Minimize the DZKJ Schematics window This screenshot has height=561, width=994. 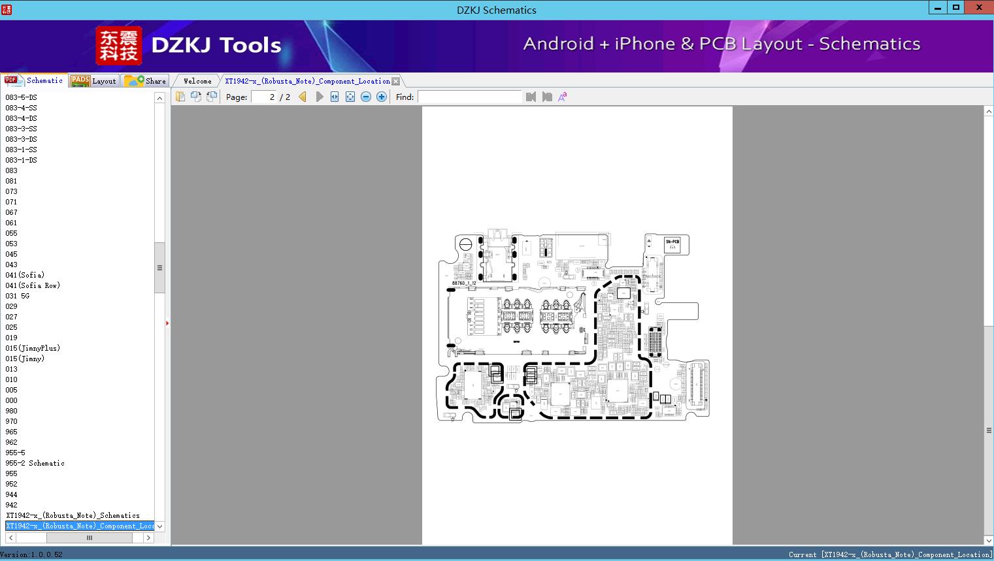pyautogui.click(x=938, y=8)
